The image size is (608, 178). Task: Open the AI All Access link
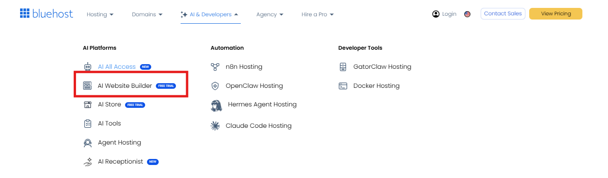pos(117,66)
